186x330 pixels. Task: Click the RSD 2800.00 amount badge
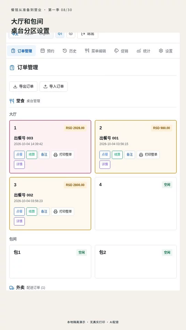click(x=75, y=185)
